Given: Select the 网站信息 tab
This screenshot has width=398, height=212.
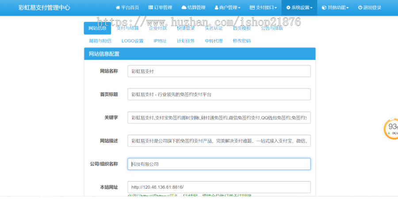Looking at the screenshot, I should pyautogui.click(x=97, y=28).
